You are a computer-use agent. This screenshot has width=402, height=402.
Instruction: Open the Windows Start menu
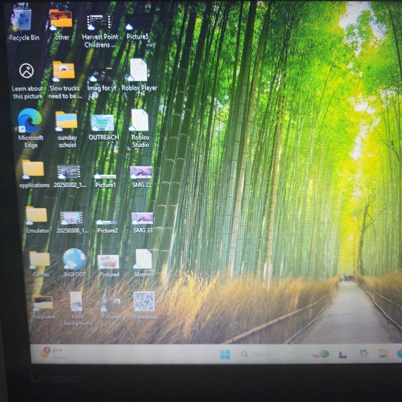[225, 354]
